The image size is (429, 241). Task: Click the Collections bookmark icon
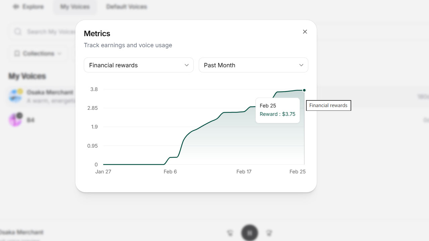tap(17, 54)
